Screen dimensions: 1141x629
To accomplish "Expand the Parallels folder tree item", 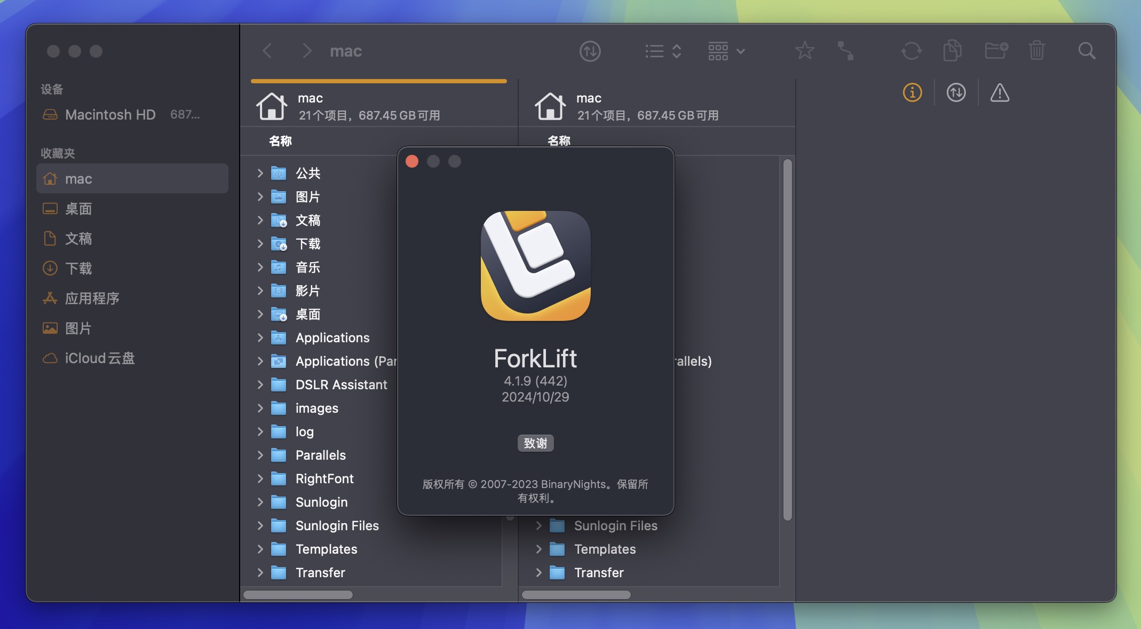I will (x=260, y=455).
